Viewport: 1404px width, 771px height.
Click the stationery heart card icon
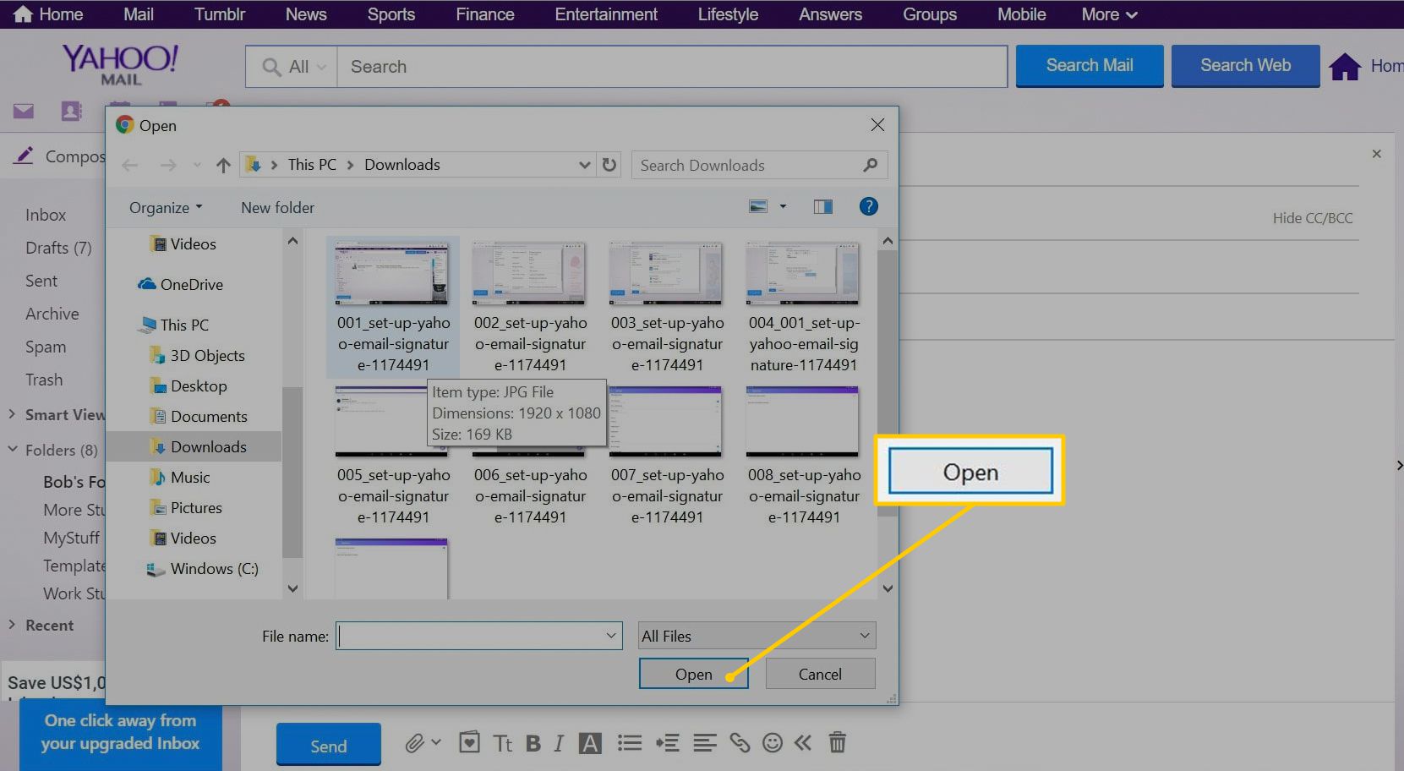pos(469,743)
